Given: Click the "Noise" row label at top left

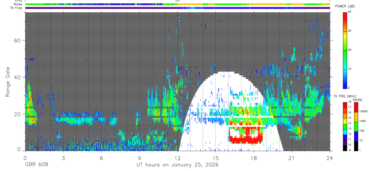Looking at the screenshot, I should coord(18,4).
